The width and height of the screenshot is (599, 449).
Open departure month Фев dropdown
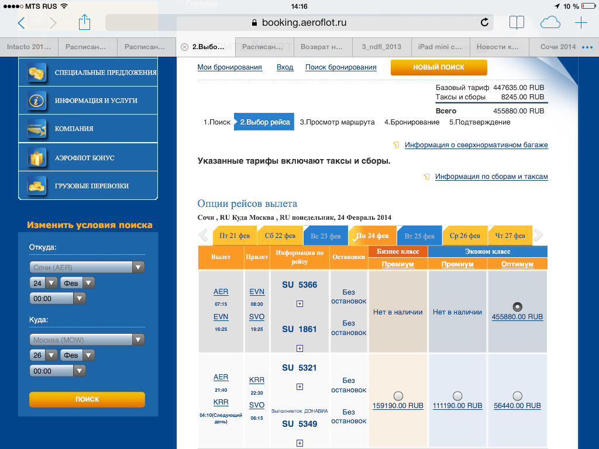click(78, 284)
